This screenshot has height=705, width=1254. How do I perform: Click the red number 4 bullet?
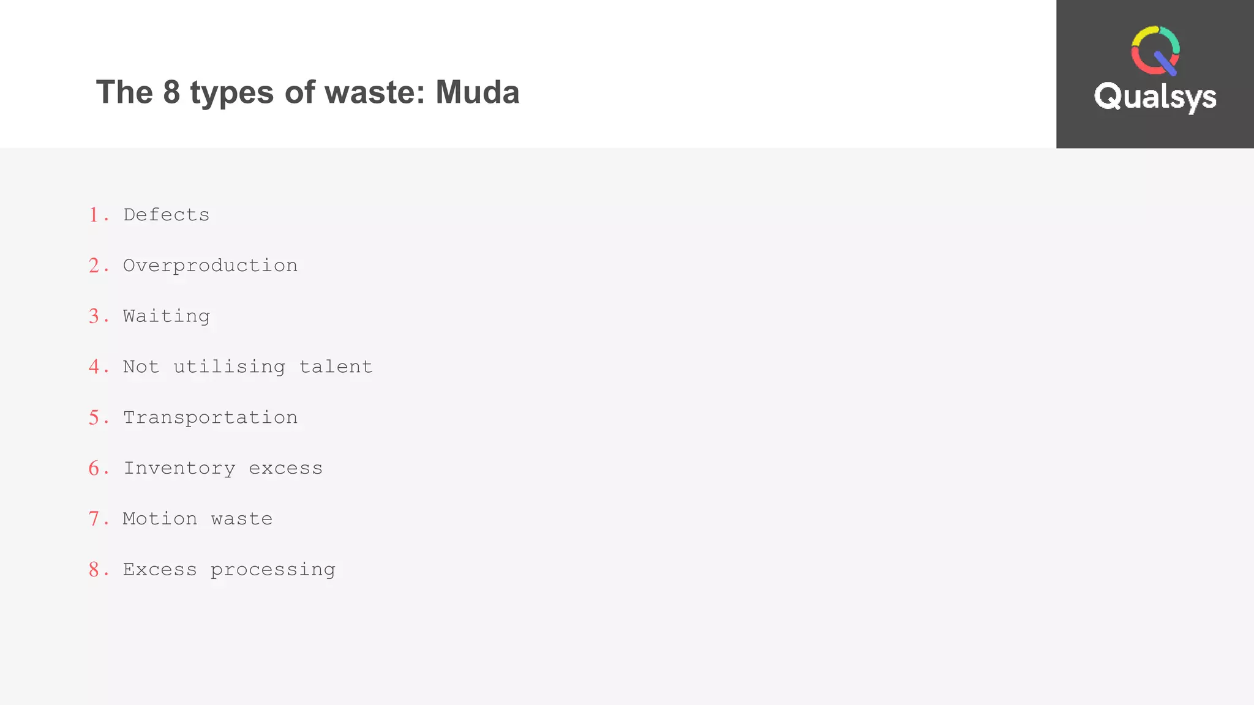coord(94,367)
